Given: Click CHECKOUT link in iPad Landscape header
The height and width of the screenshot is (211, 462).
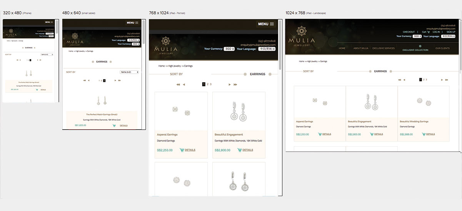Looking at the screenshot, I should click(x=409, y=32).
